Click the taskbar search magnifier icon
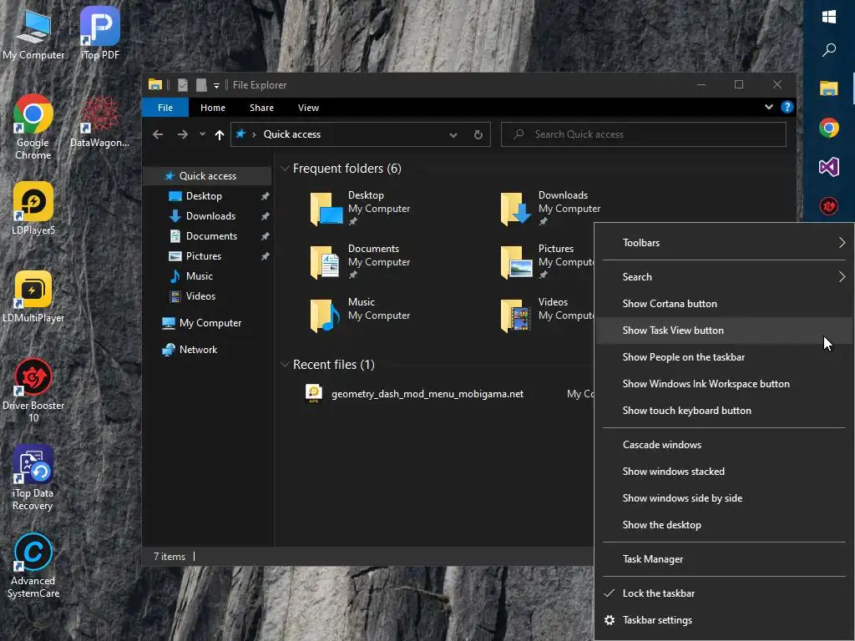855x641 pixels. [829, 50]
